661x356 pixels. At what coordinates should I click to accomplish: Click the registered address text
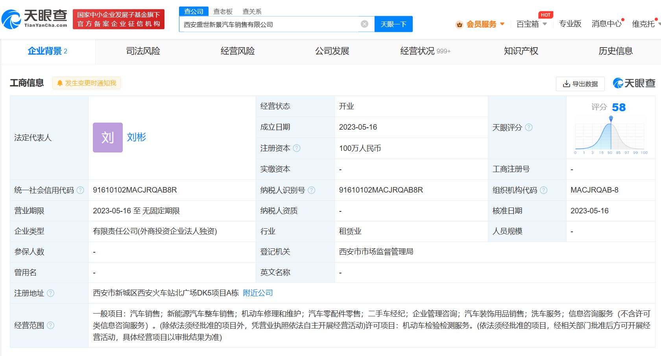pos(166,293)
